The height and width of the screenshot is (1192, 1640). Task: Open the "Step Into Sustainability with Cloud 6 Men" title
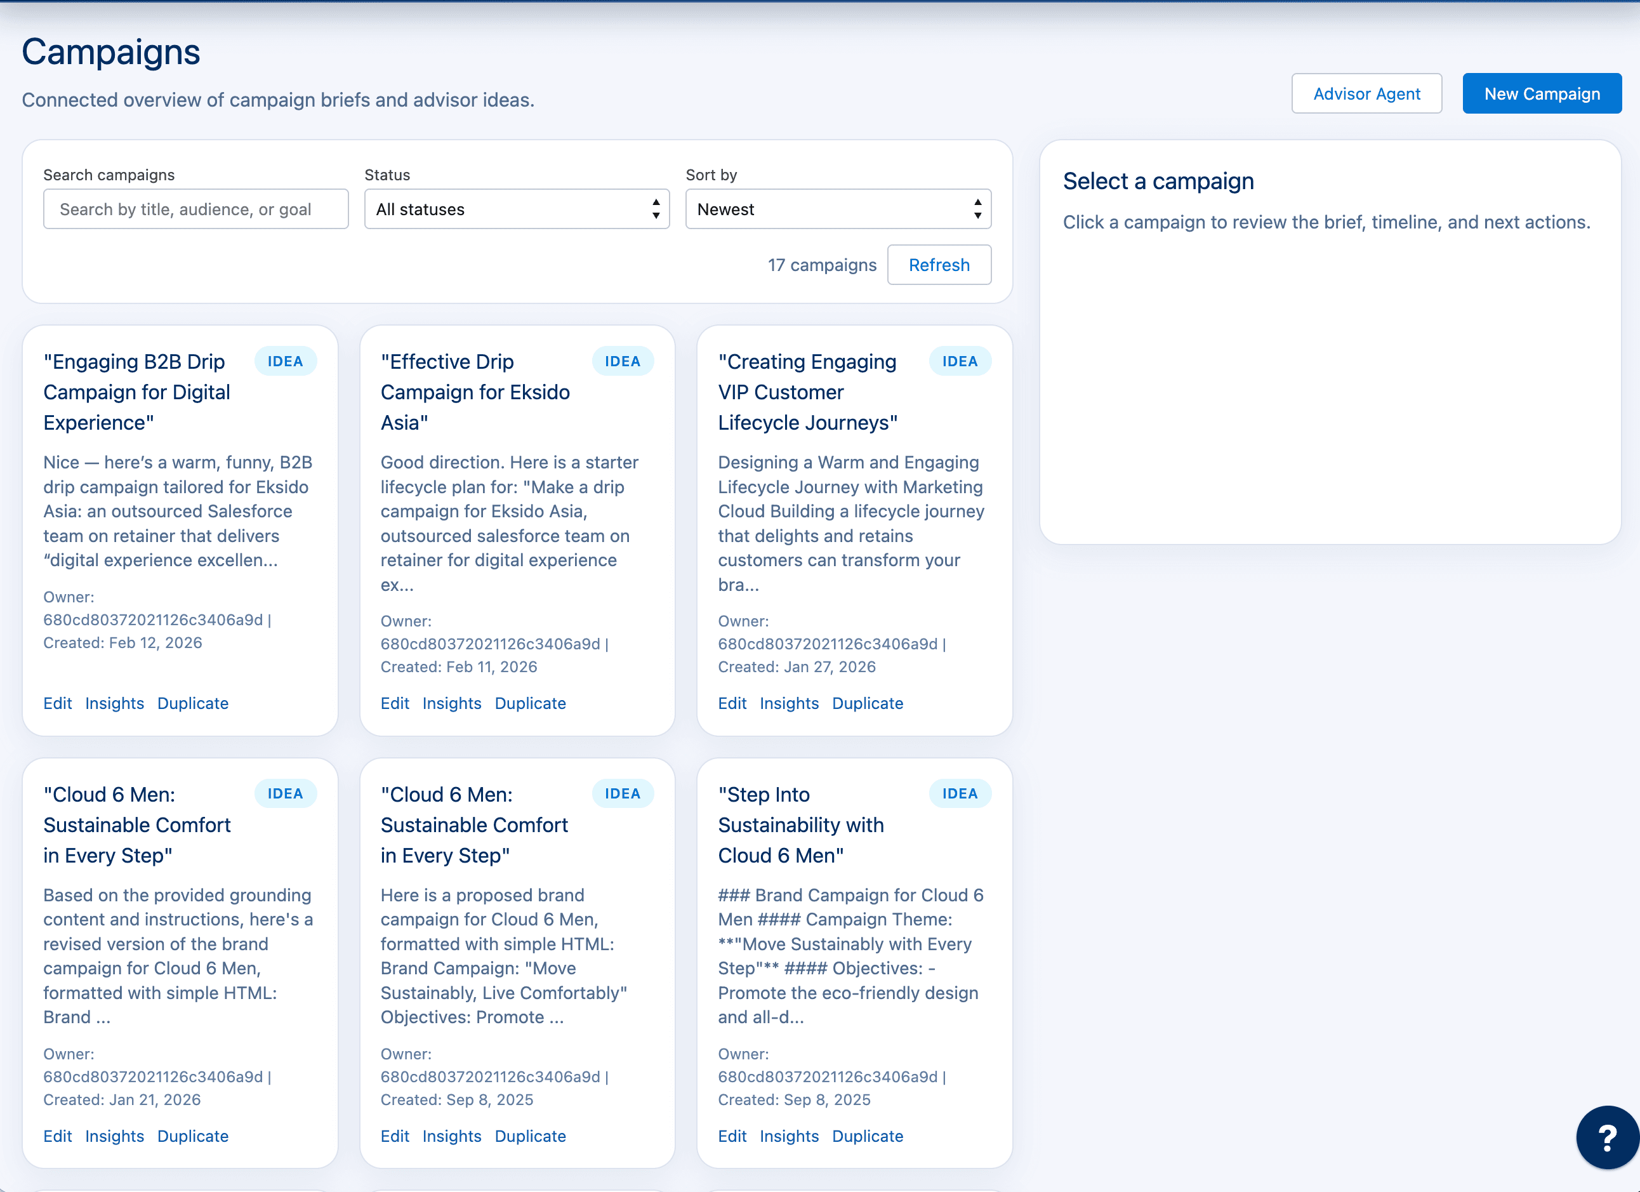point(801,824)
